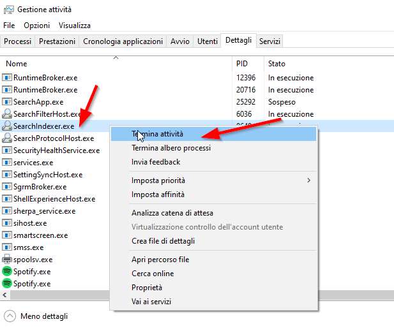The image size is (394, 331).
Task: Switch to the Prestazioni tab
Action: pos(57,41)
